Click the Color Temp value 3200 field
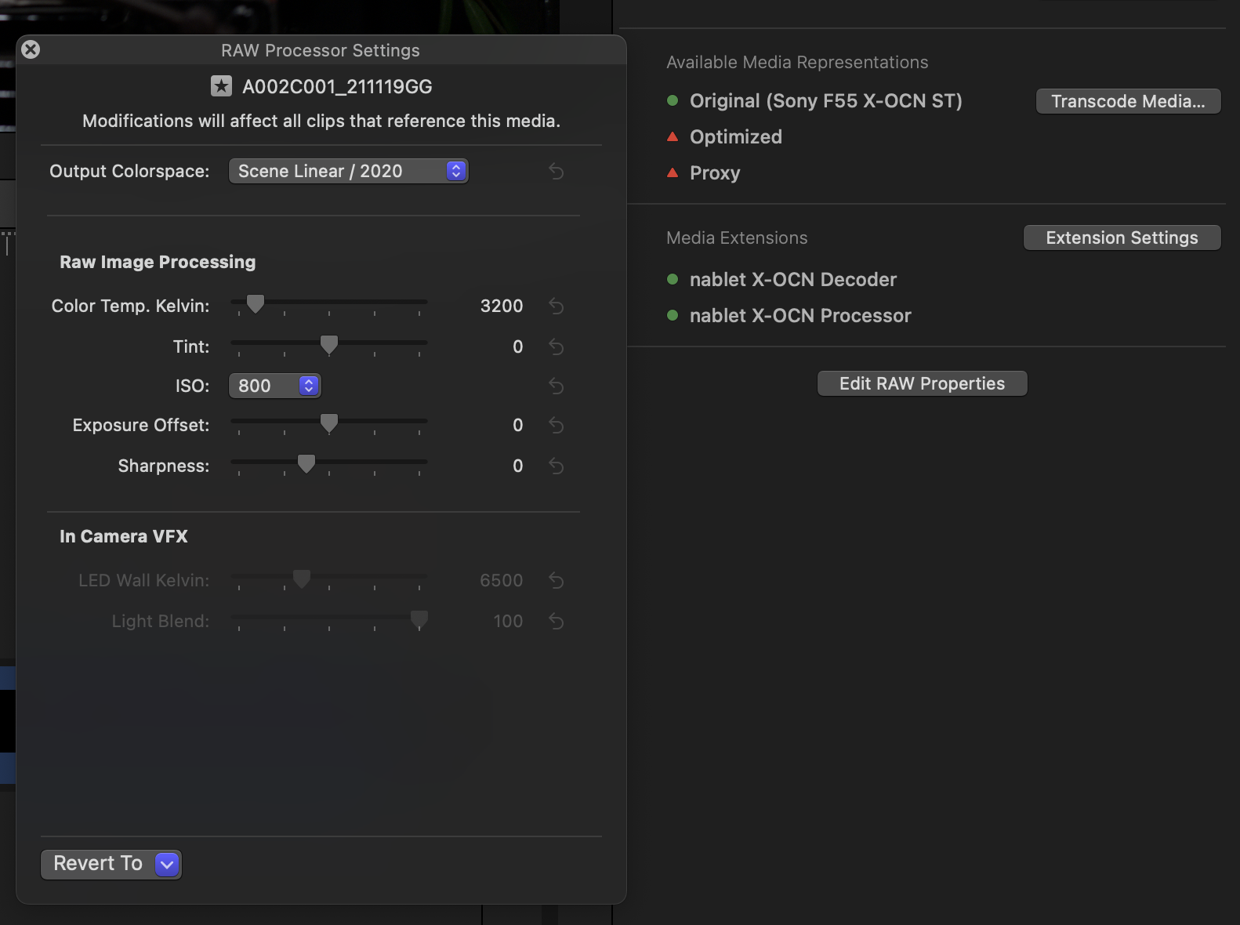 (501, 306)
